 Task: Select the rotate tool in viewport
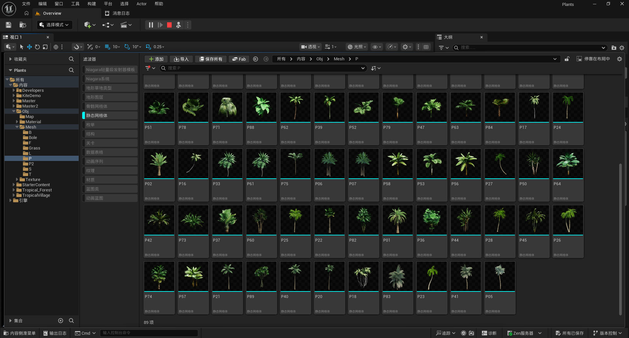tap(37, 47)
